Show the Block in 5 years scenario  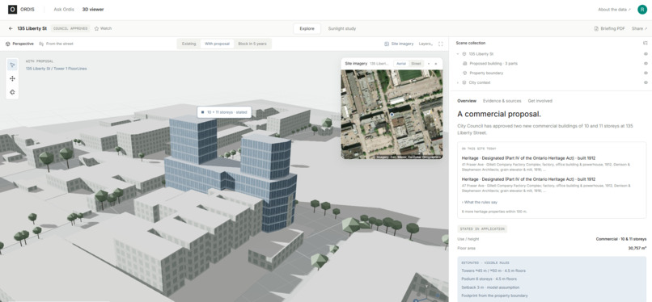point(252,44)
